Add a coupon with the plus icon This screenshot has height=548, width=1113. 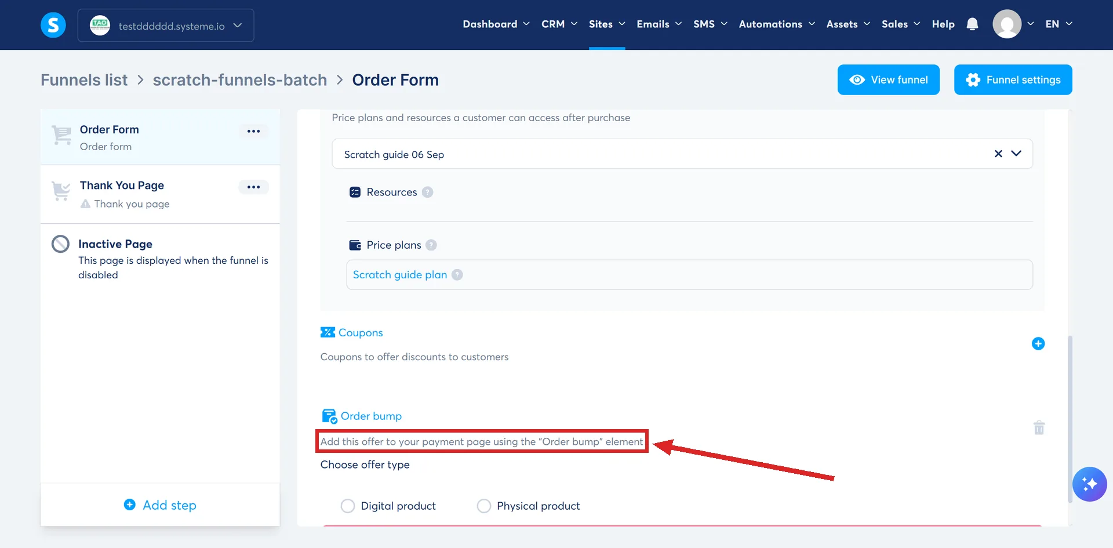(1038, 344)
